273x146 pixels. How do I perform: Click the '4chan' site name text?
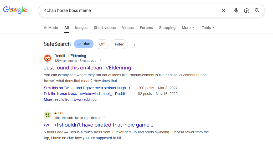[59, 113]
